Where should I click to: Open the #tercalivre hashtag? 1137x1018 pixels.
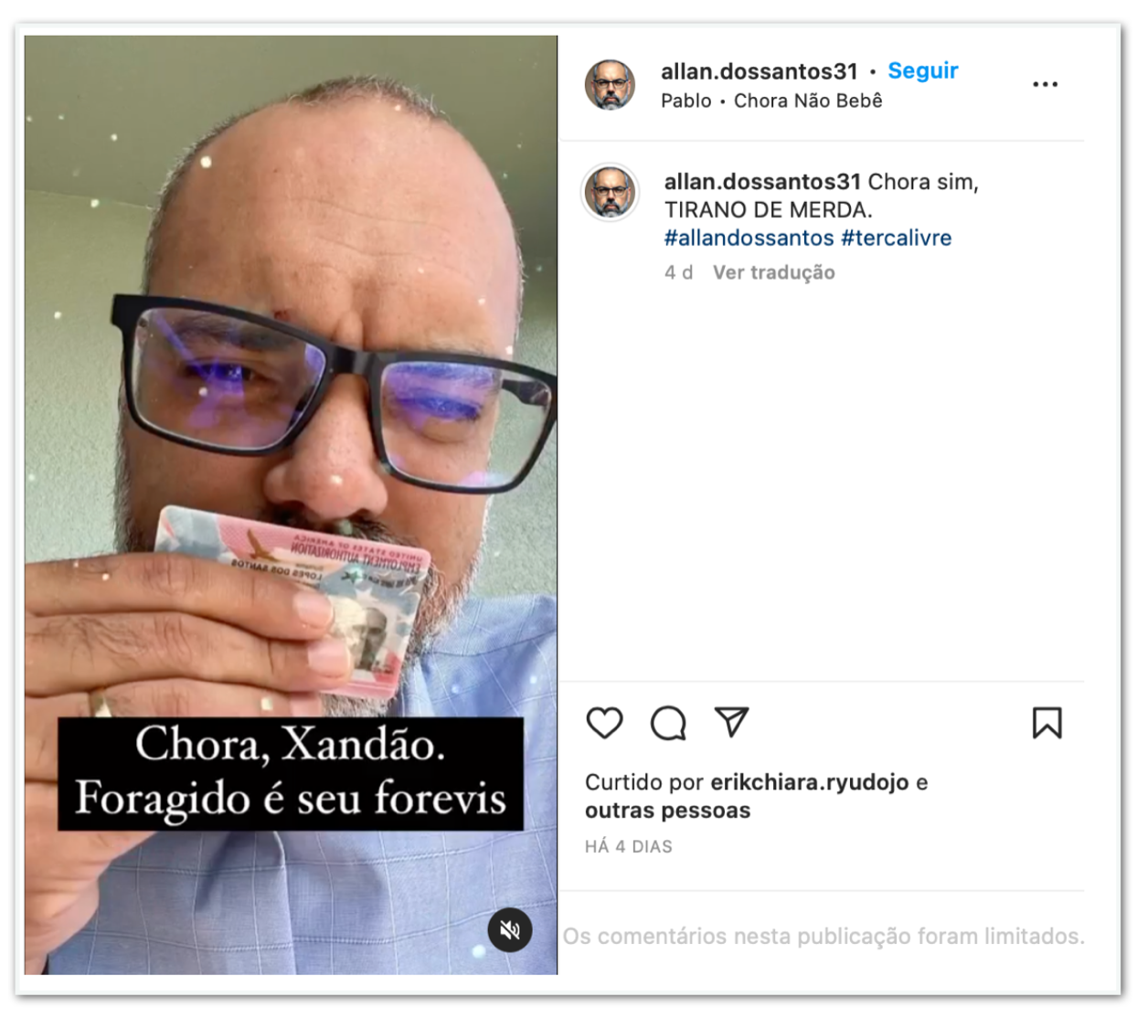click(x=896, y=239)
